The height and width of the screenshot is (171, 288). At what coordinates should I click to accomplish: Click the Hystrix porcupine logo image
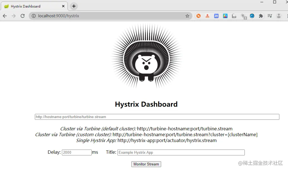(146, 56)
